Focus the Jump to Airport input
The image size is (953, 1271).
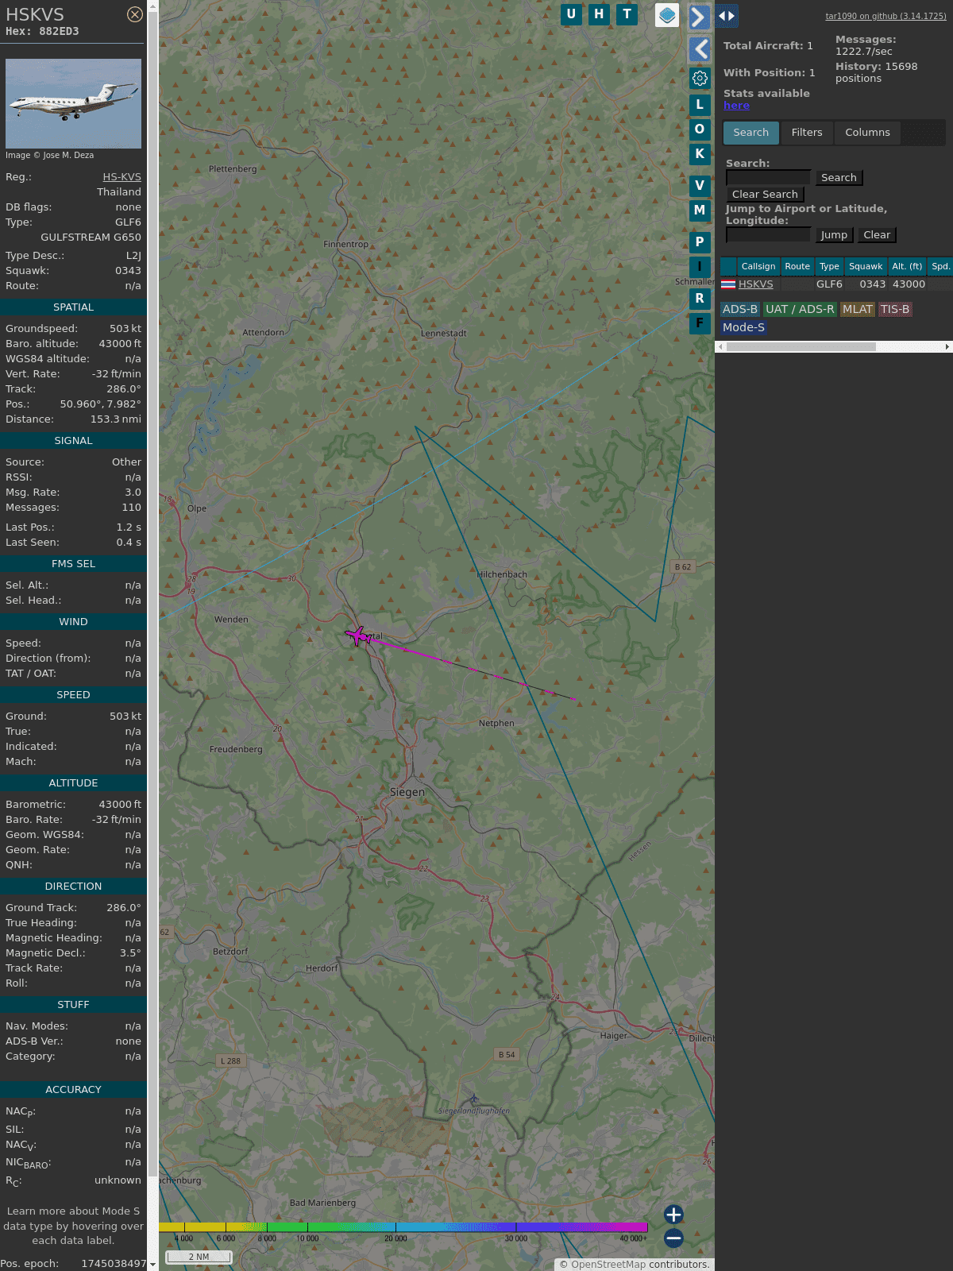coord(769,235)
